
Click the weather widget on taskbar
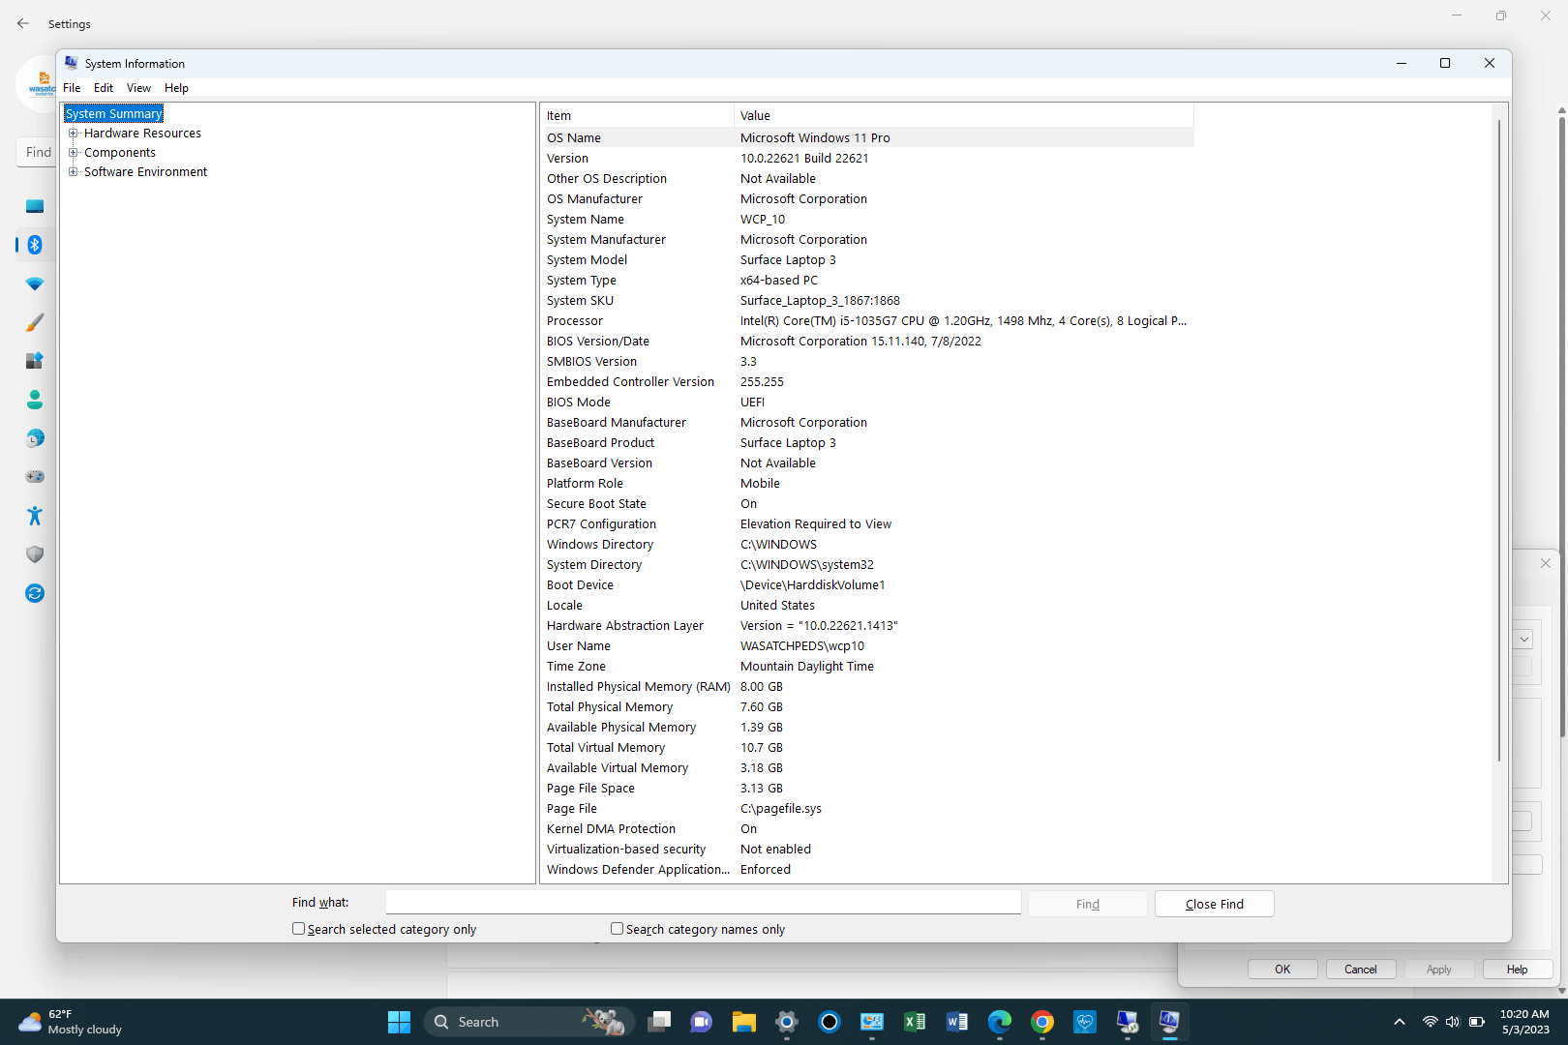(70, 1022)
